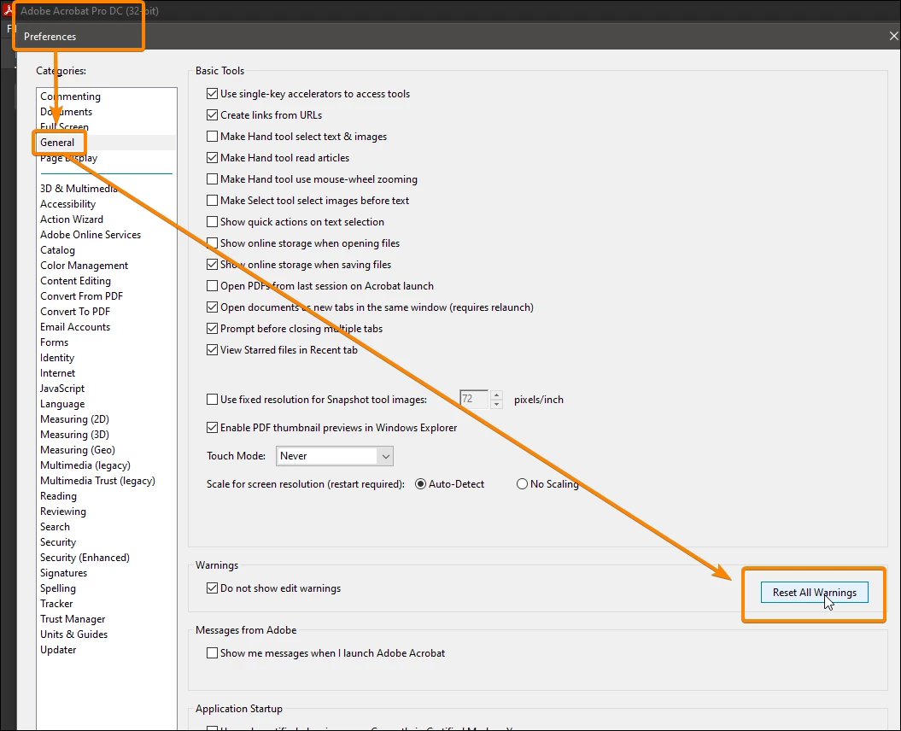Select Security category

[x=57, y=542]
